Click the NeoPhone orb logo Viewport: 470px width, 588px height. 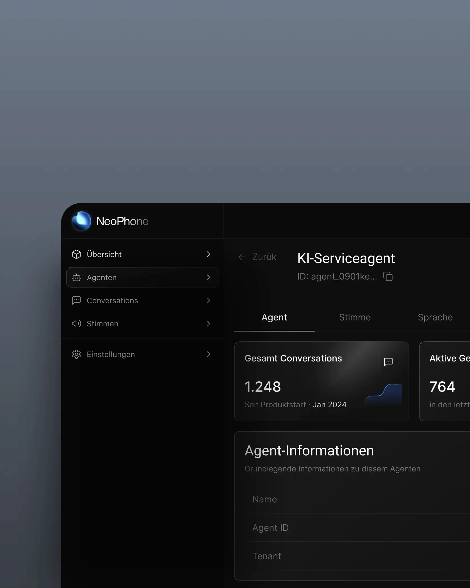81,221
